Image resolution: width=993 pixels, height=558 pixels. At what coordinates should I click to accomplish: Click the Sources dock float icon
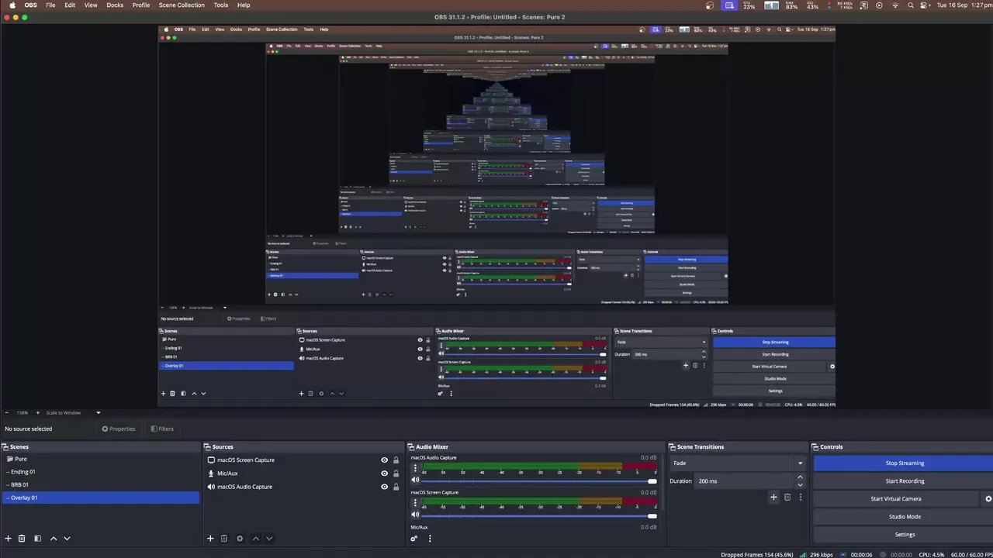tap(207, 446)
